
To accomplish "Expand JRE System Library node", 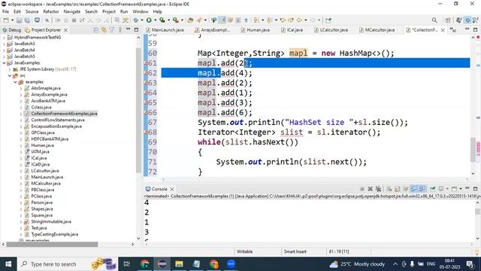I will click(x=10, y=69).
